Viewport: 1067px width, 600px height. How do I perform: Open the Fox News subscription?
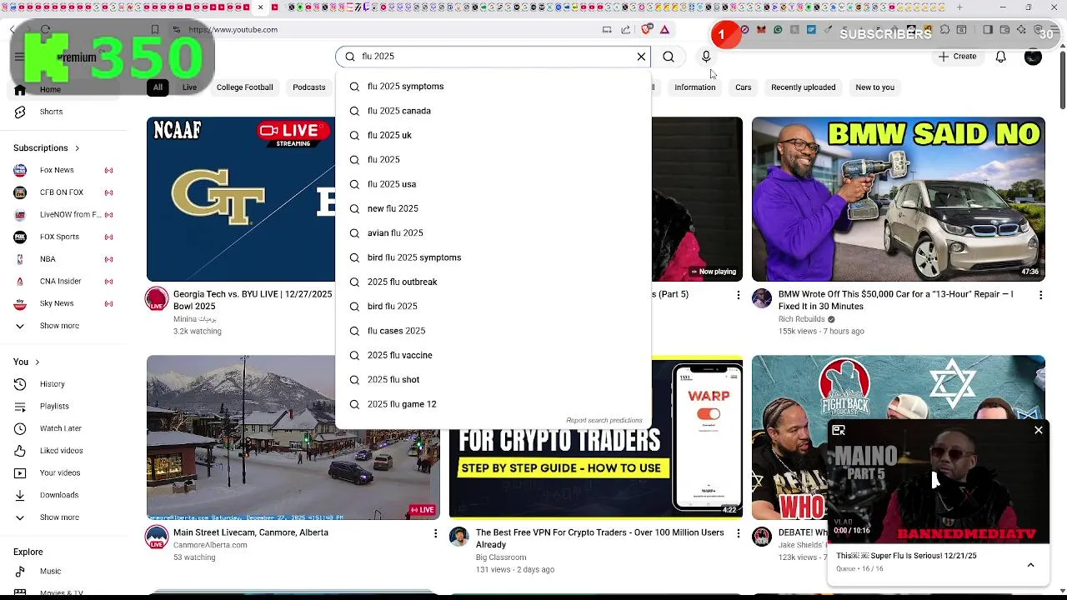[x=63, y=170]
